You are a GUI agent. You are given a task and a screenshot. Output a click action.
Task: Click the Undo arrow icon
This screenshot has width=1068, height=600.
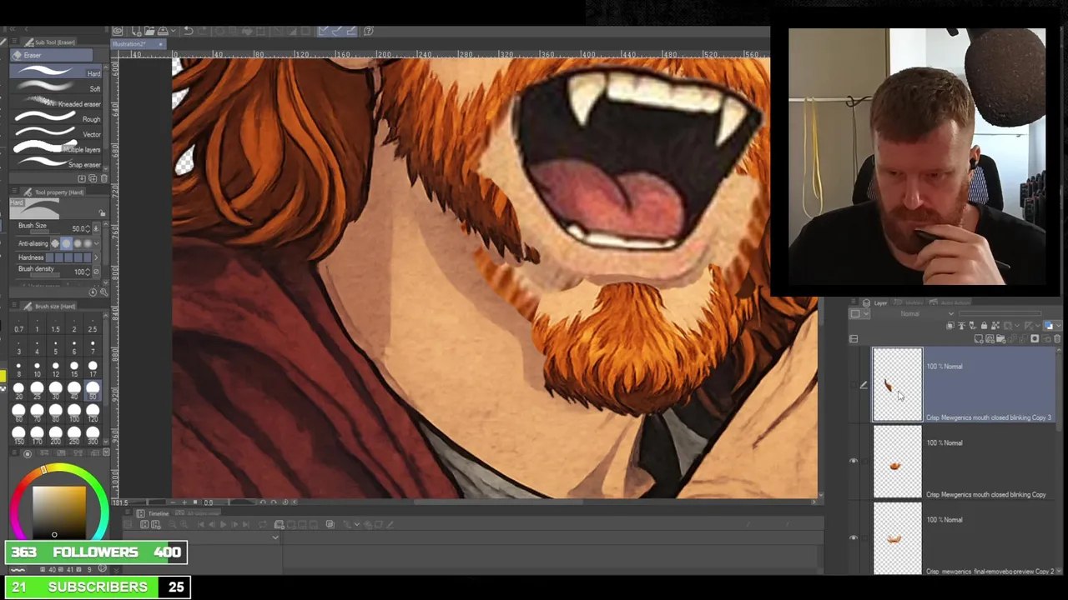tap(189, 31)
